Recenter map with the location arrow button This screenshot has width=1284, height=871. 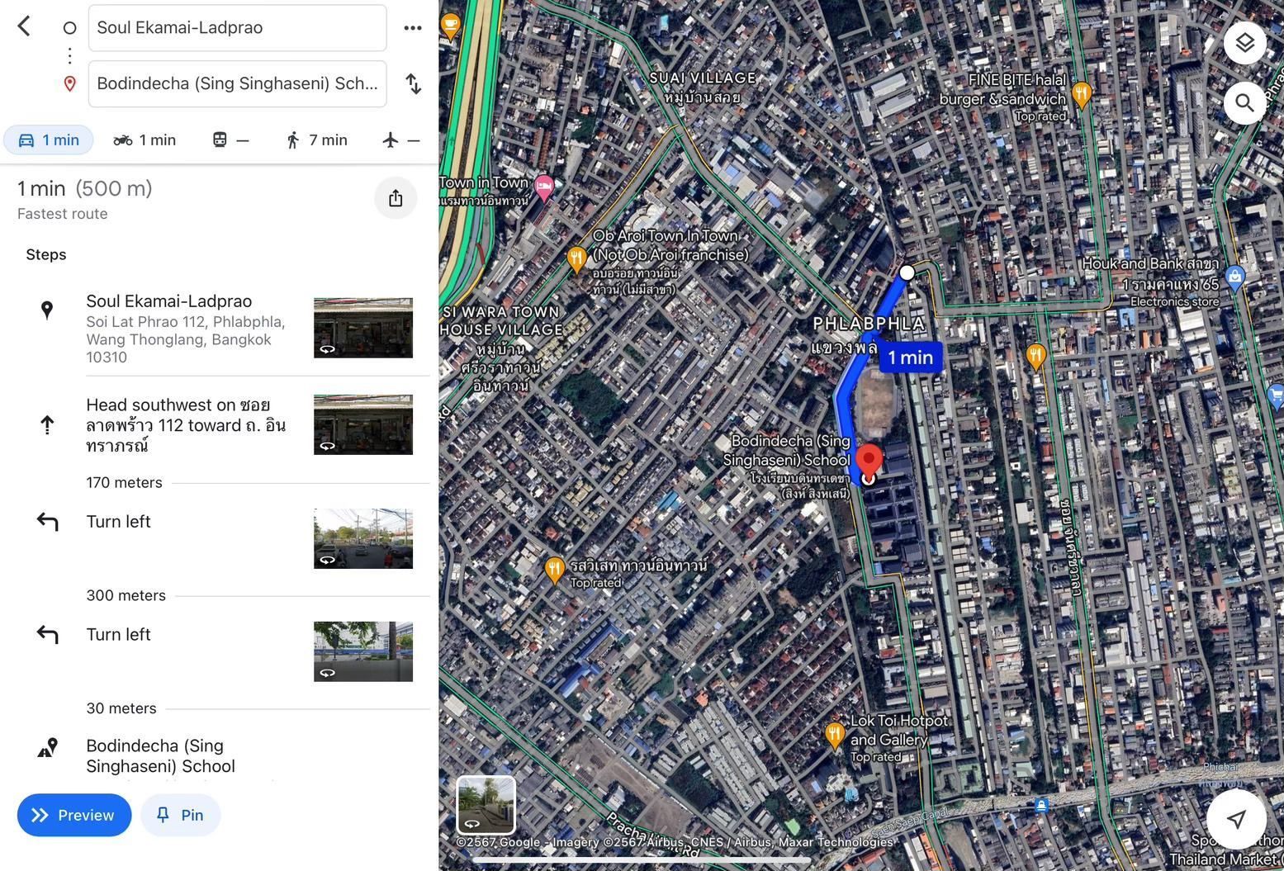point(1236,818)
